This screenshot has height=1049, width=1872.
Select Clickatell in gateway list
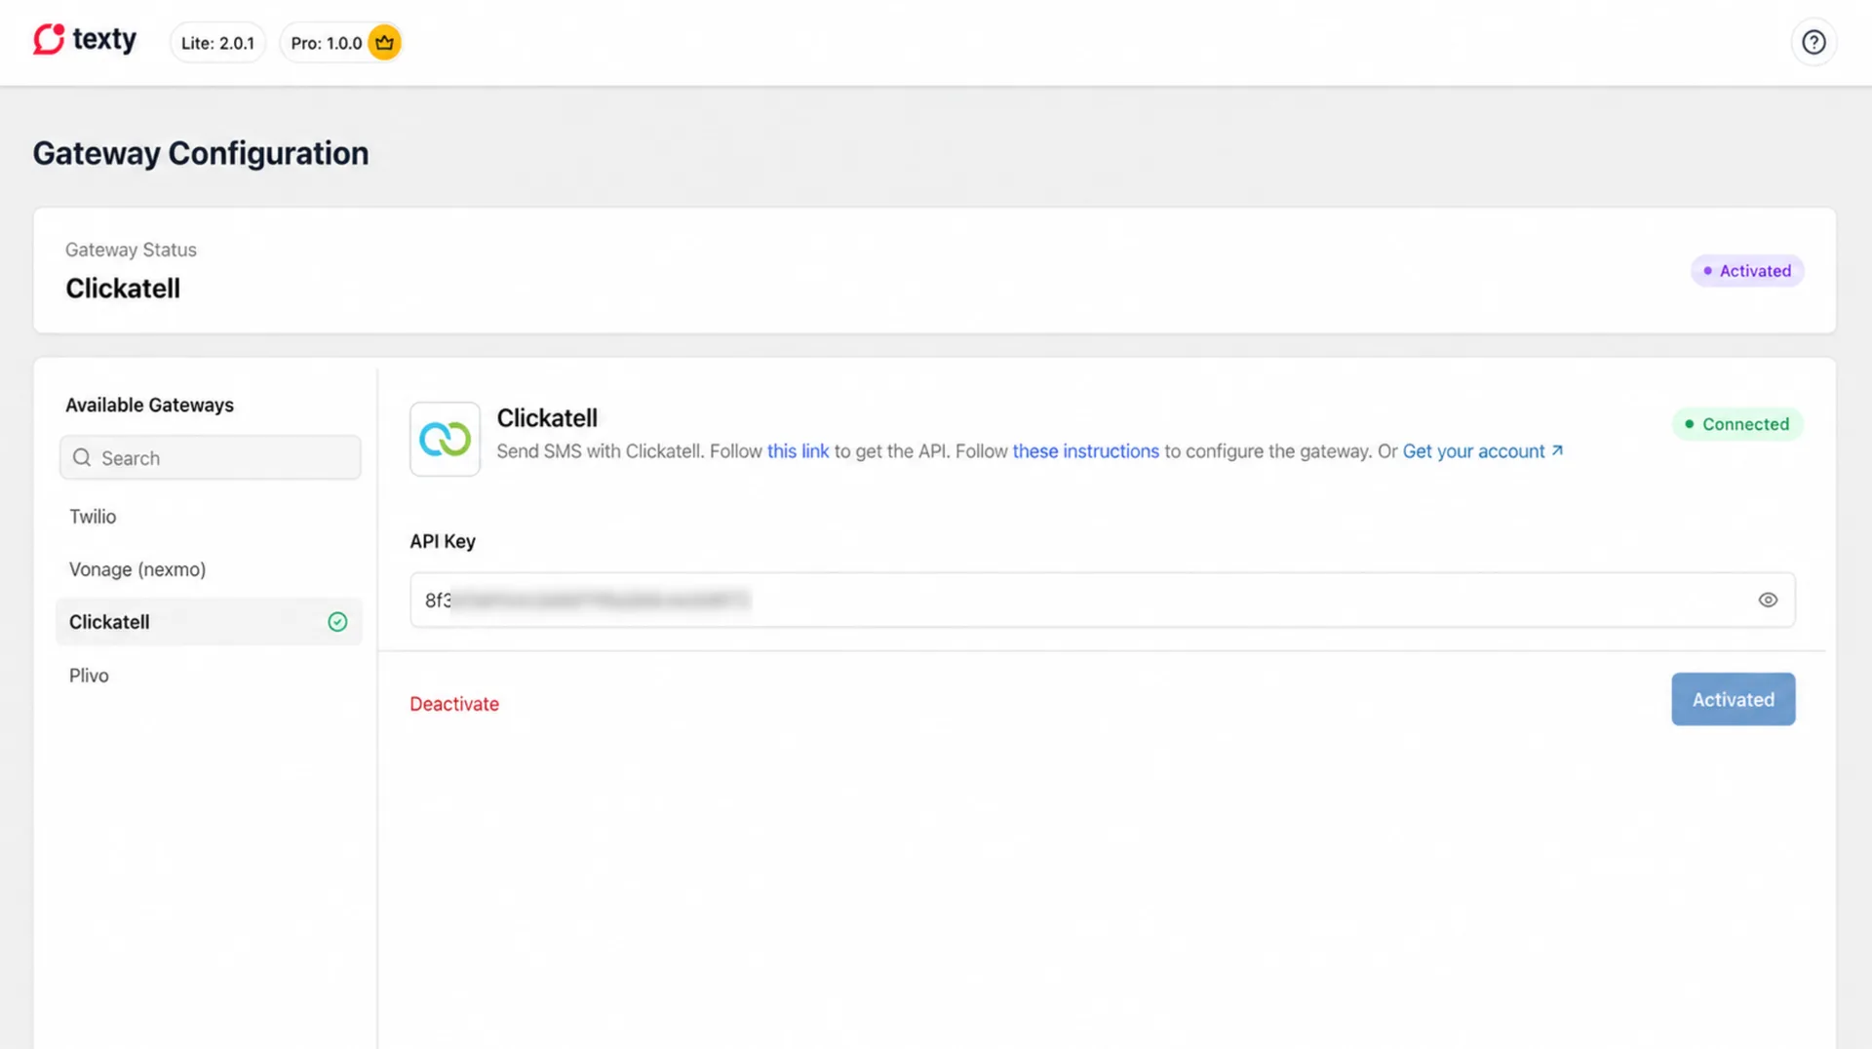pyautogui.click(x=209, y=622)
